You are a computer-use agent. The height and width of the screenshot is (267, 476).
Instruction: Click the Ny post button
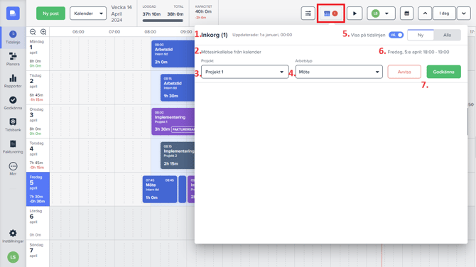coord(50,13)
